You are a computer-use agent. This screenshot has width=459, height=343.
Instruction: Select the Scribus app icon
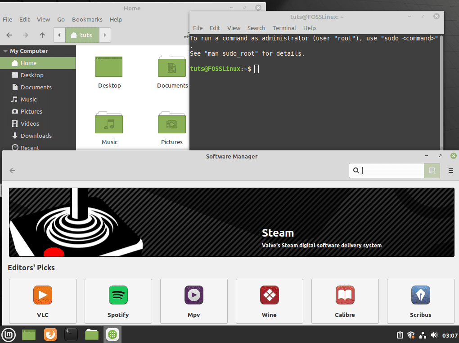[420, 295]
